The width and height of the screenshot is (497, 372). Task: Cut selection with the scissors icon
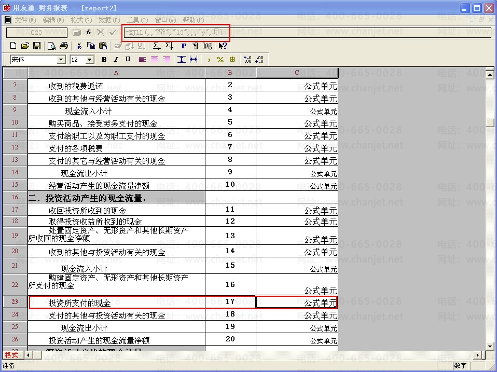(79, 46)
